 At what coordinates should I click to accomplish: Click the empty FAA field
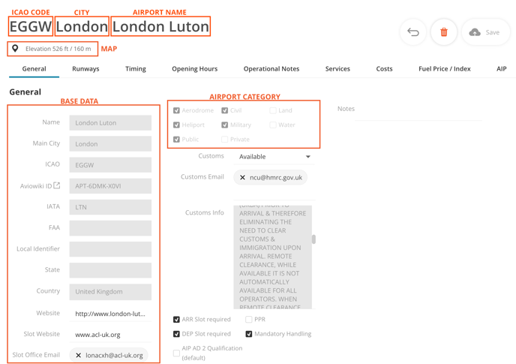tap(110, 228)
